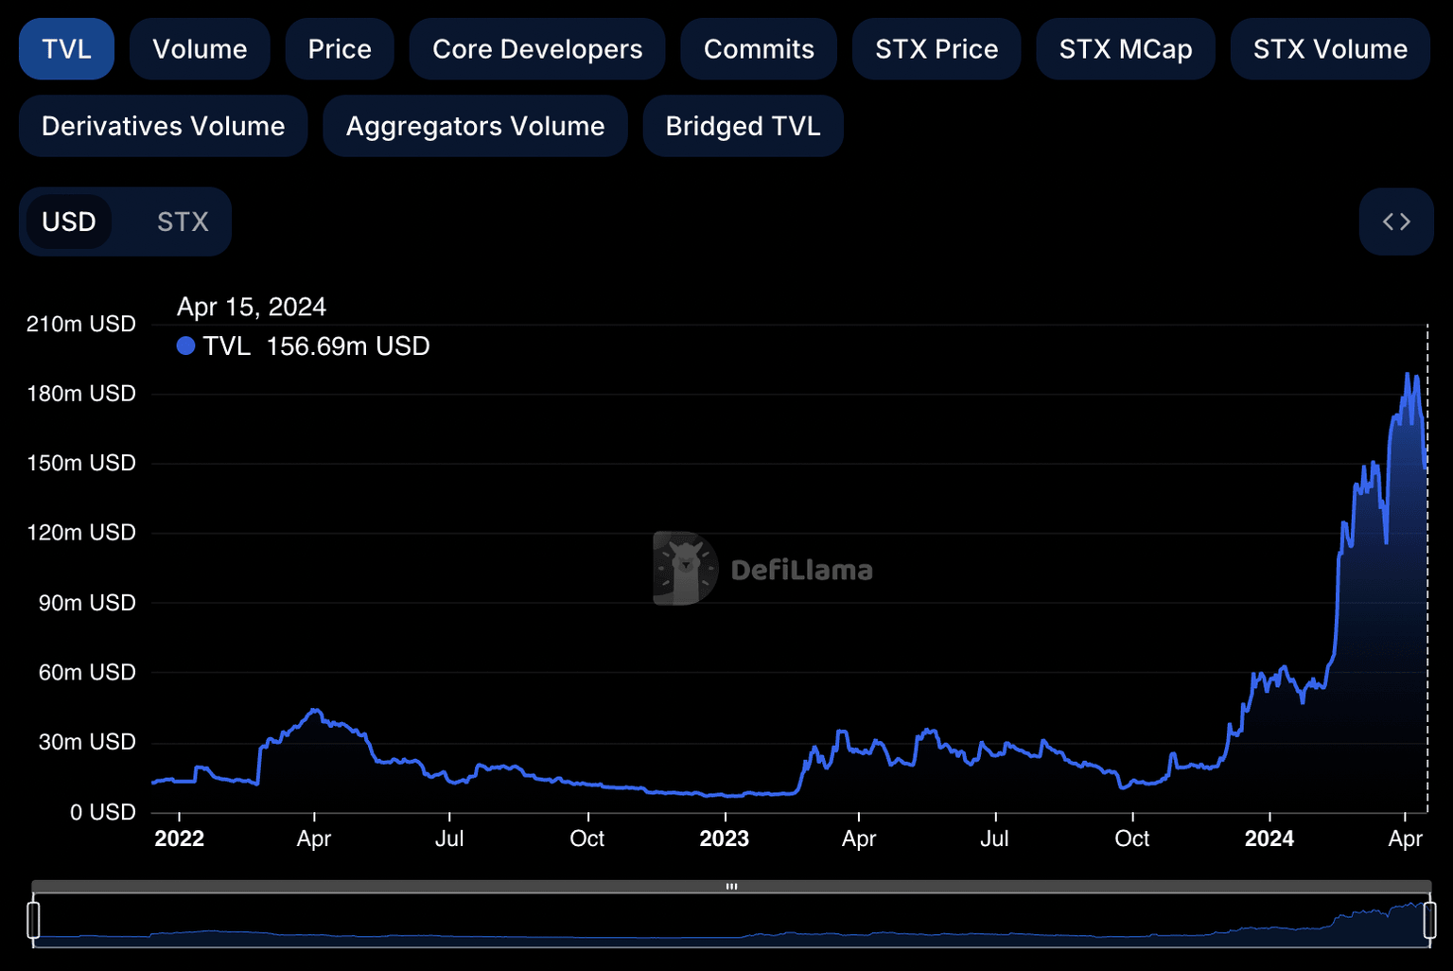Click the 150m USD y-axis label

coord(81,463)
